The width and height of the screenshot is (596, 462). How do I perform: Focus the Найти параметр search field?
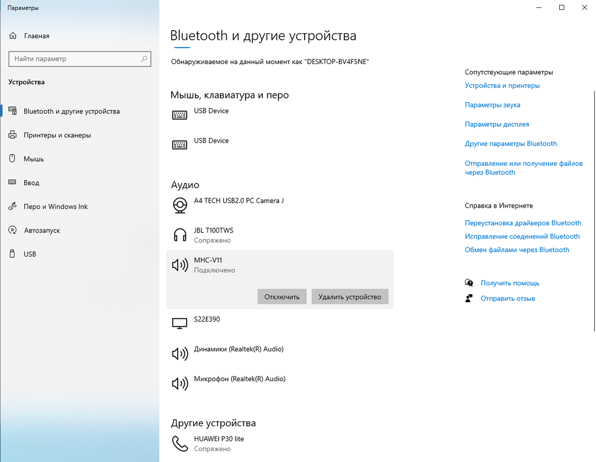tap(74, 59)
